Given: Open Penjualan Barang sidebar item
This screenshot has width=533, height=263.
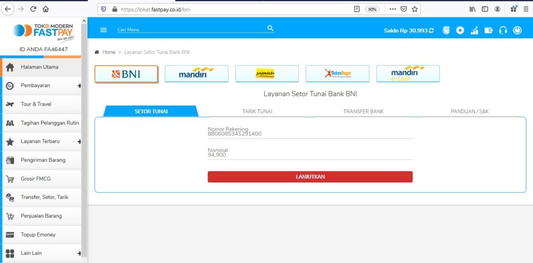Looking at the screenshot, I should pos(42,216).
